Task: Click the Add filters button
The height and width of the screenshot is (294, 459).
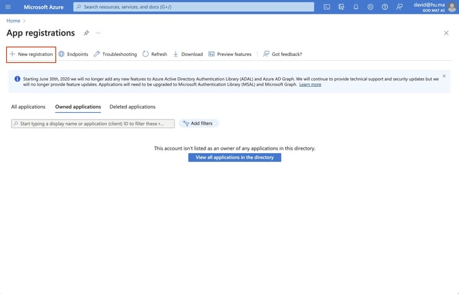Action: pyautogui.click(x=199, y=123)
